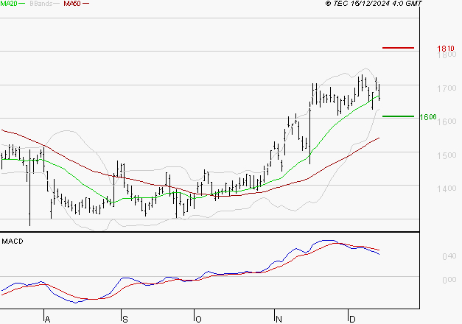Click the 1600 price axis label
This screenshot has height=324, width=462.
(x=447, y=121)
